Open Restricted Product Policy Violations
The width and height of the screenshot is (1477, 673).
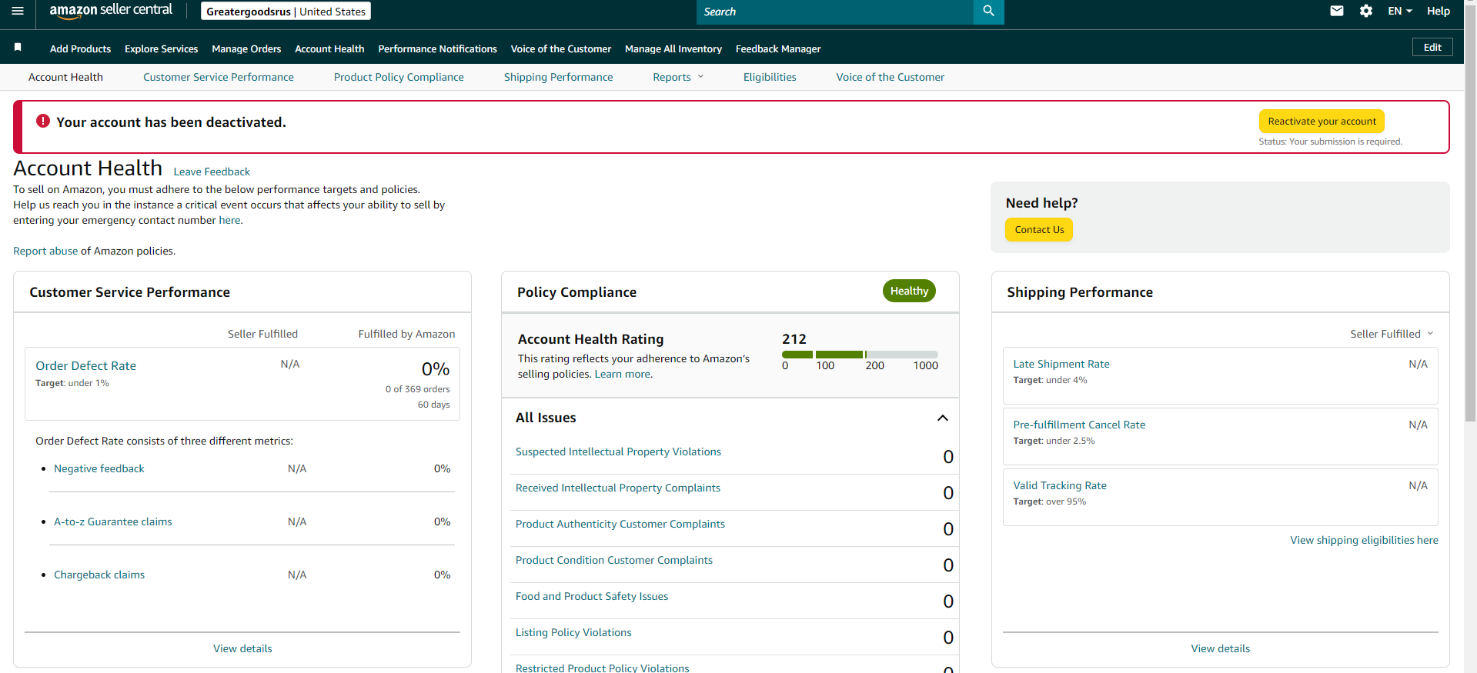point(603,668)
